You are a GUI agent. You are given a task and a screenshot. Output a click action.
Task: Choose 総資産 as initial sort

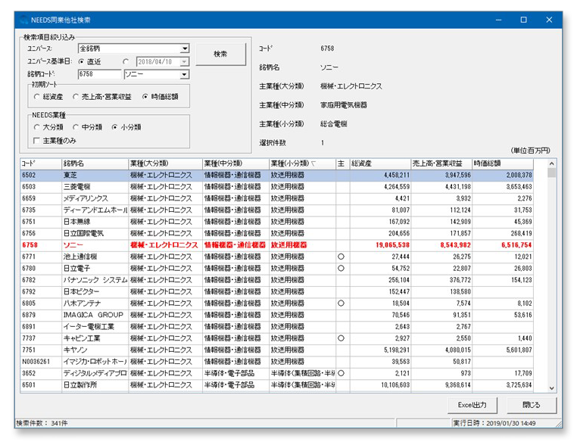(x=36, y=97)
